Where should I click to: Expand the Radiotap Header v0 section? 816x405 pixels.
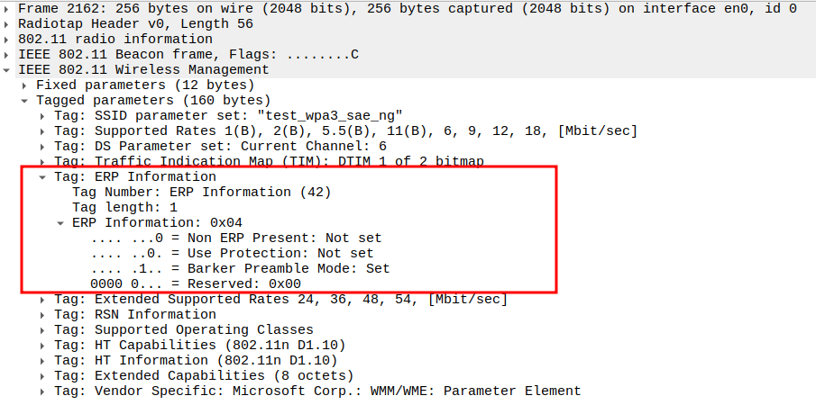(x=8, y=24)
